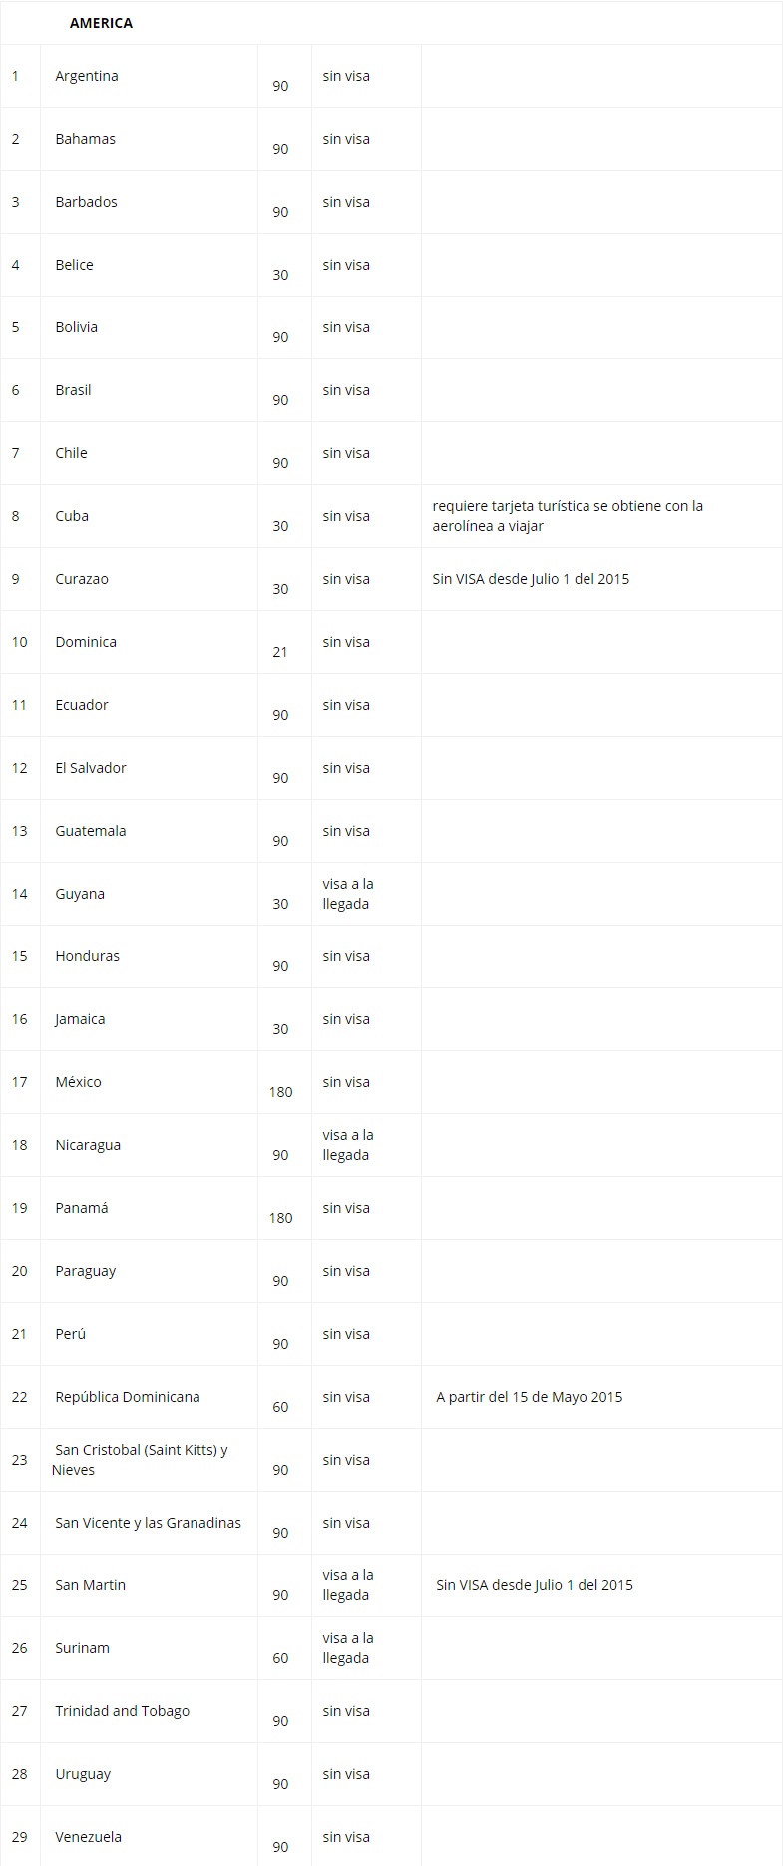Select the Dominica 21 days cell
The height and width of the screenshot is (1866, 783).
click(x=280, y=652)
